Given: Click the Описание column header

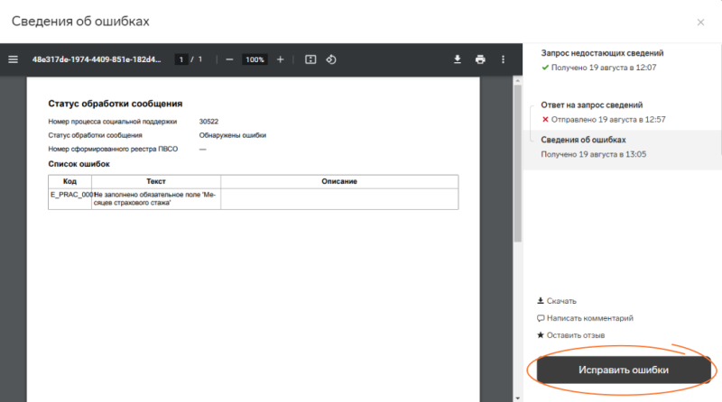Looking at the screenshot, I should (339, 181).
